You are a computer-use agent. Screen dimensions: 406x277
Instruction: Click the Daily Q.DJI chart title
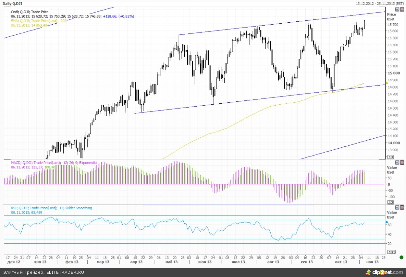point(13,4)
